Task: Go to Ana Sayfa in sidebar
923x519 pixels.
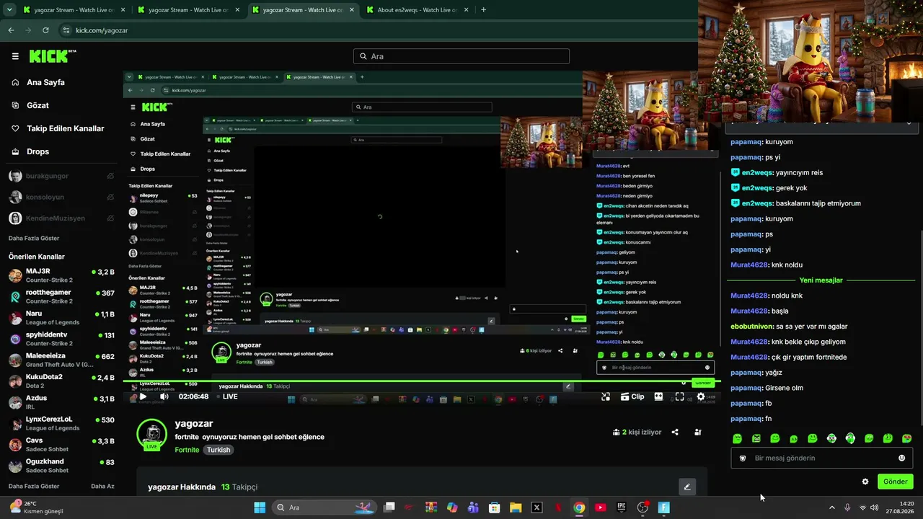Action: pos(45,82)
